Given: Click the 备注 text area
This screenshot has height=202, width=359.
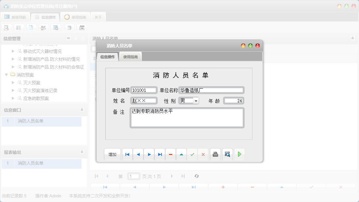Looking at the screenshot, I should (187, 118).
